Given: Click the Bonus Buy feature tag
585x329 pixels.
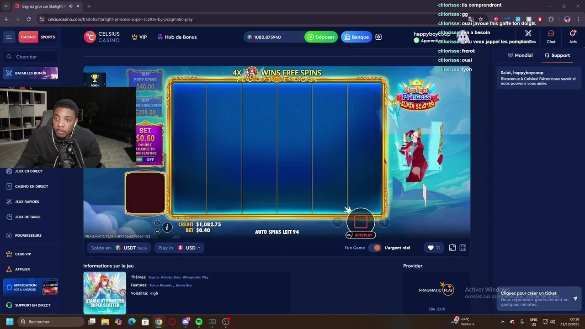Looking at the screenshot, I should pos(184,285).
